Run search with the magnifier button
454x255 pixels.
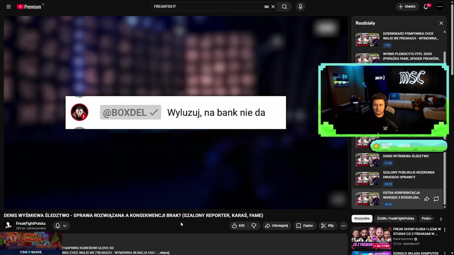pyautogui.click(x=284, y=7)
